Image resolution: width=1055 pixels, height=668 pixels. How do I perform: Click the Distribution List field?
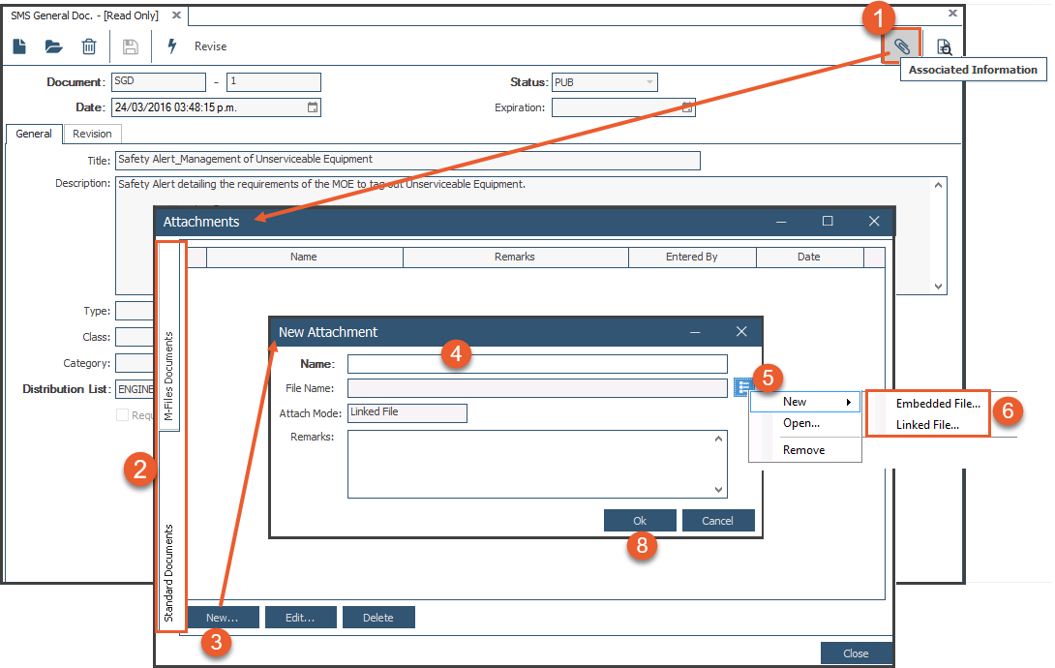pyautogui.click(x=135, y=389)
